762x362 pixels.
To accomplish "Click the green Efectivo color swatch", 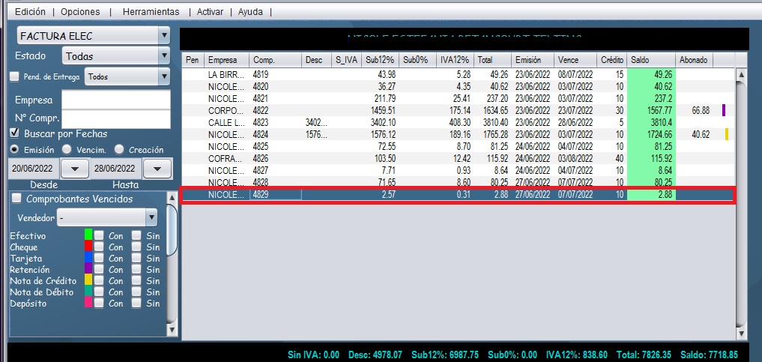I will pyautogui.click(x=88, y=235).
